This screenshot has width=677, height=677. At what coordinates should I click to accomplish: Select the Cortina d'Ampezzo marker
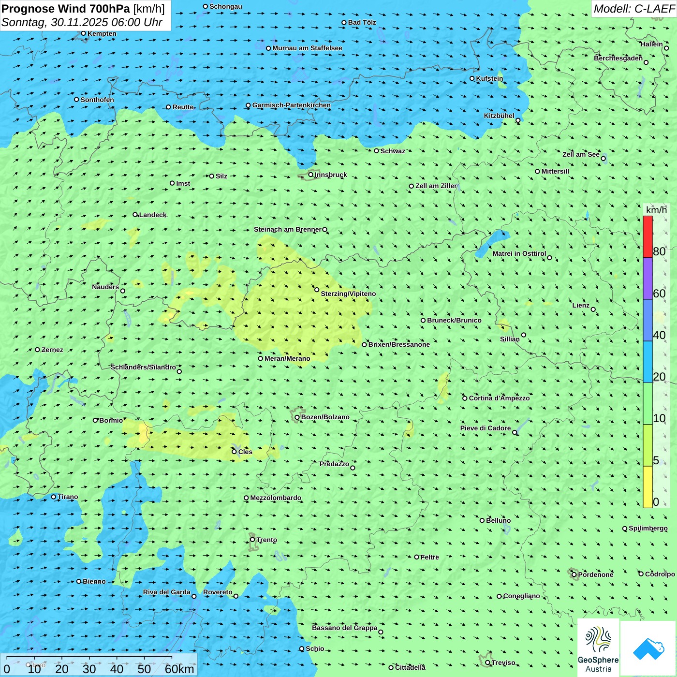click(465, 398)
